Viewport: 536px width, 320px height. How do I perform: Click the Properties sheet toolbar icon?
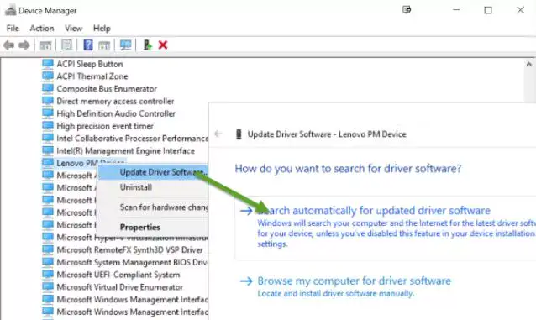66,45
